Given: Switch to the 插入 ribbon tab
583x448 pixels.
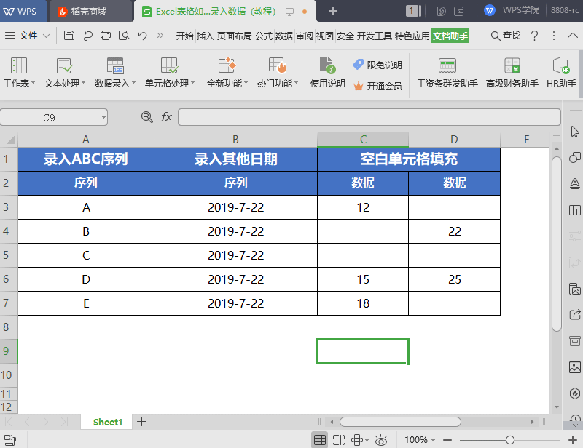Looking at the screenshot, I should (x=206, y=36).
